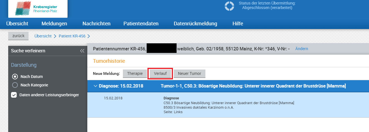Screen dimensions: 369x132
Task: Click the Ändern link for patient data
Action: [x=301, y=49]
